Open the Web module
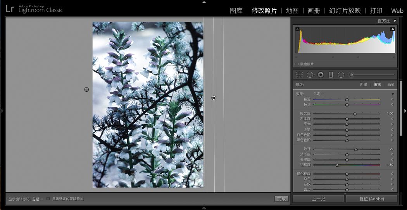 tap(397, 10)
